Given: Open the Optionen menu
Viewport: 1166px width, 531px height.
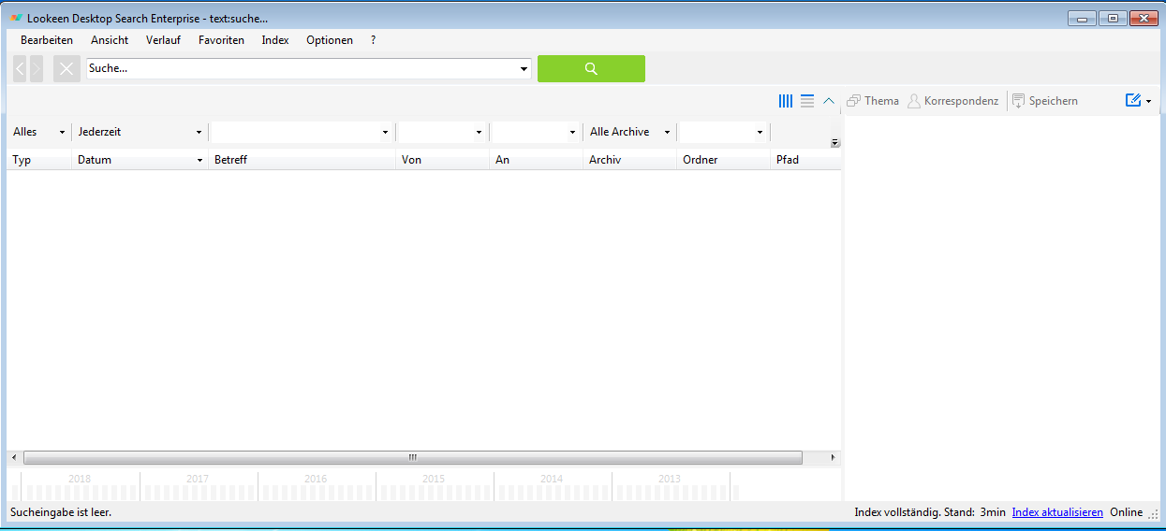Looking at the screenshot, I should coord(330,40).
